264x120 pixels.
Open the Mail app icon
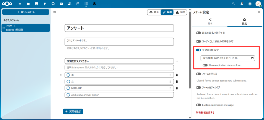click(x=61, y=4)
